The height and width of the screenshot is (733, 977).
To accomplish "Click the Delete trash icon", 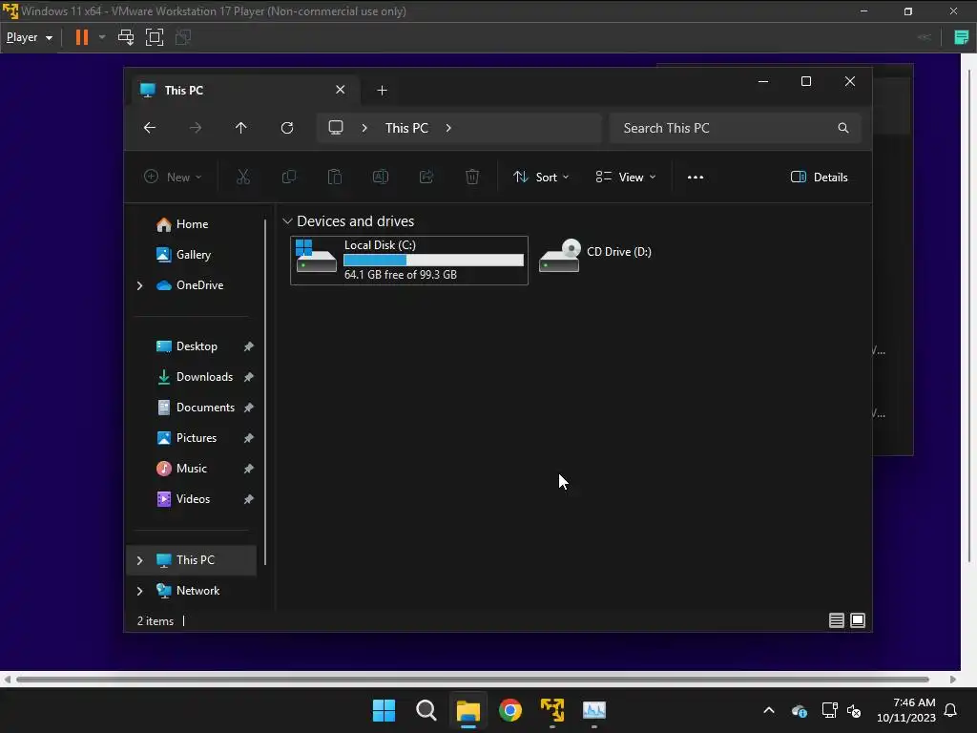I will coord(472,177).
